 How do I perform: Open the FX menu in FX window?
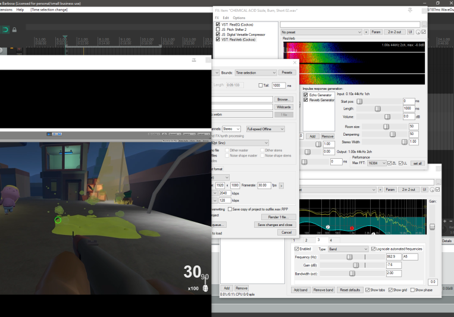(217, 18)
